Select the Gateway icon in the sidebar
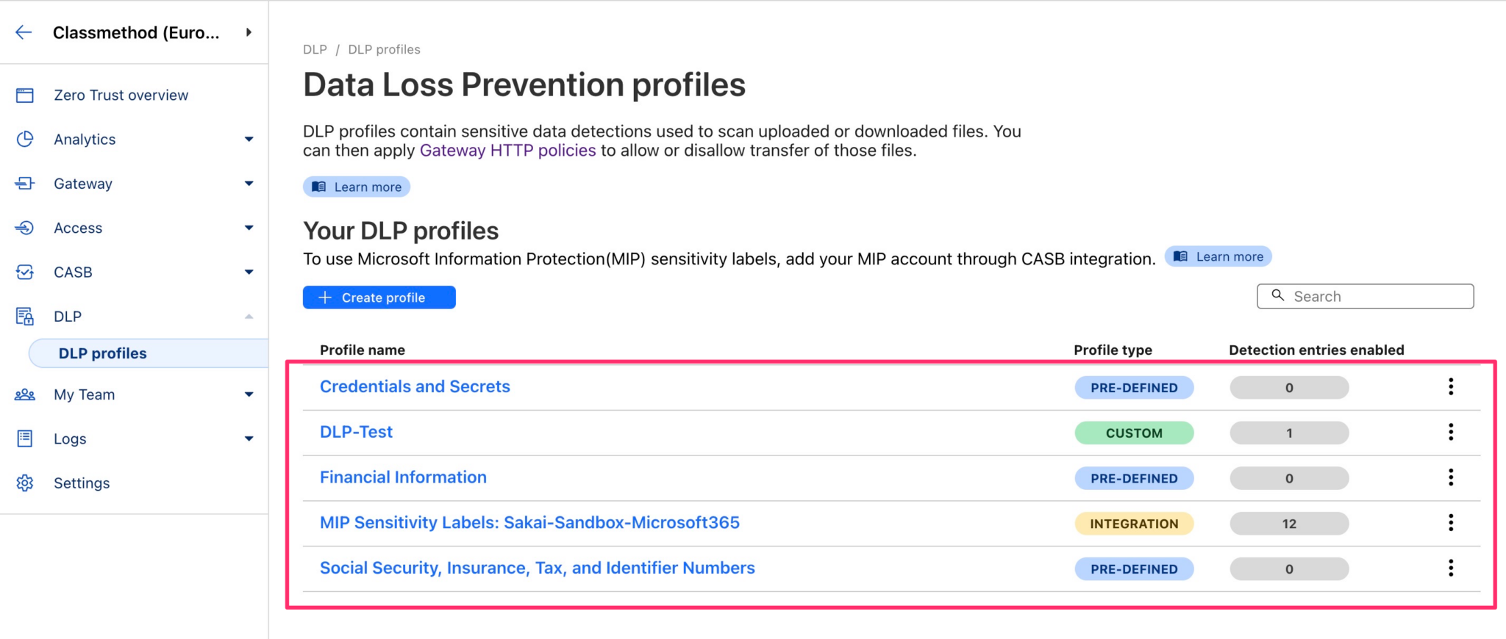The height and width of the screenshot is (639, 1506). pos(25,183)
